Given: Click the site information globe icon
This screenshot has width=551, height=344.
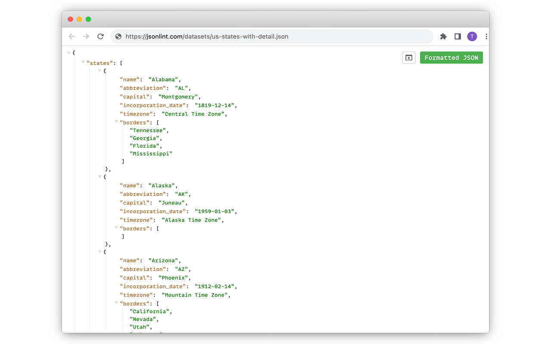Looking at the screenshot, I should point(118,36).
